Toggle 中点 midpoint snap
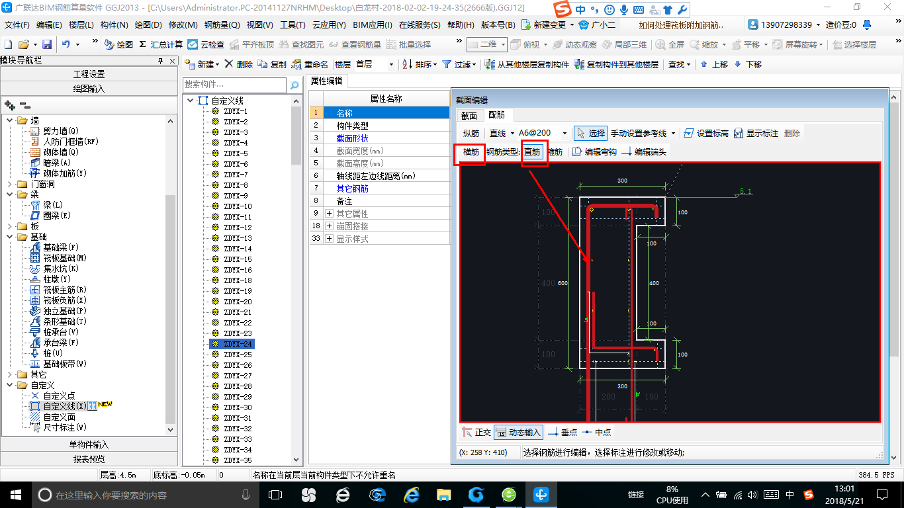Viewport: 904px width, 508px height. click(x=596, y=432)
